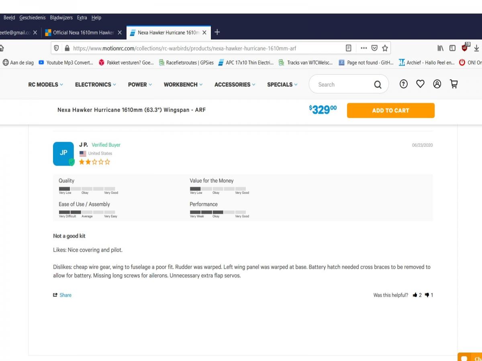Click the Verified Buyer label
The height and width of the screenshot is (361, 482).
[106, 145]
